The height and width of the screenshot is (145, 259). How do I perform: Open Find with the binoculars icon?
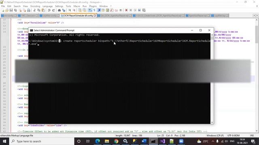point(59,10)
